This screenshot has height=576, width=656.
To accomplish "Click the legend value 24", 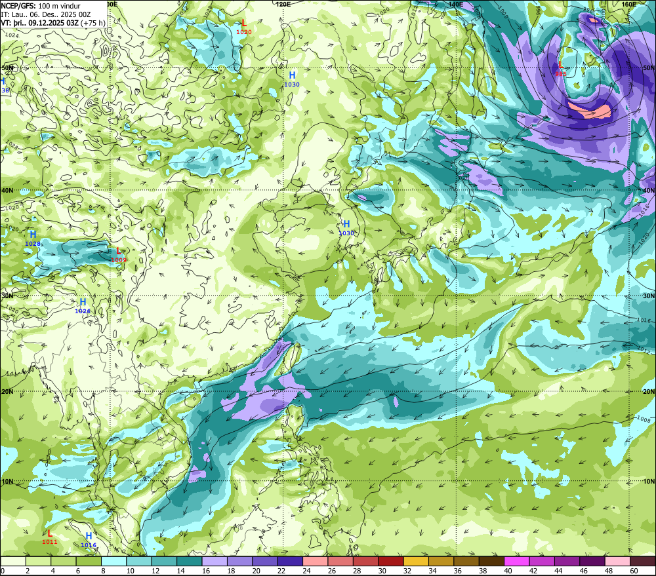I will (x=306, y=571).
